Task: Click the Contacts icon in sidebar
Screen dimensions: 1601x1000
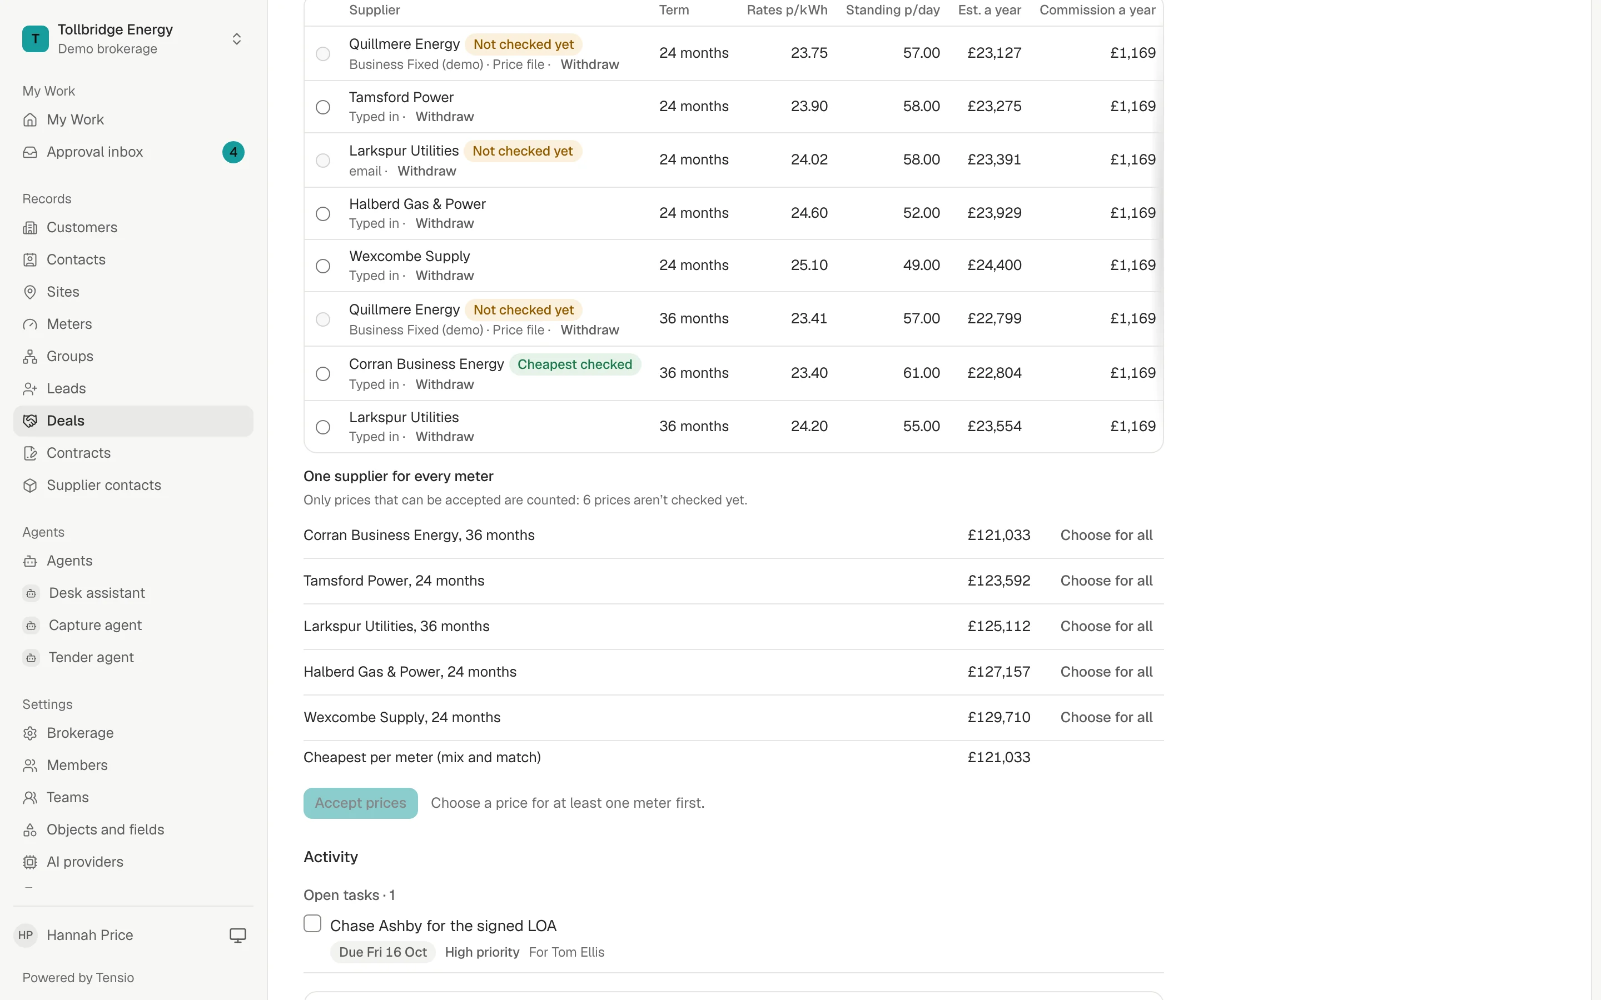Action: 30,260
